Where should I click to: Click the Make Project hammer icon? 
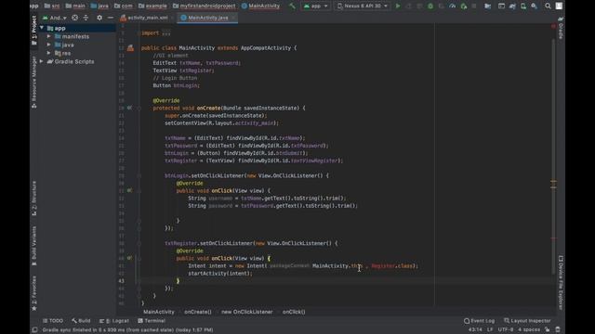[292, 6]
